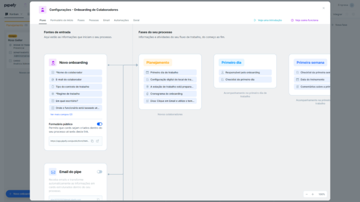This screenshot has height=202, width=360.
Task: Select Comentários sobre a primeira field
Action: click(x=312, y=86)
